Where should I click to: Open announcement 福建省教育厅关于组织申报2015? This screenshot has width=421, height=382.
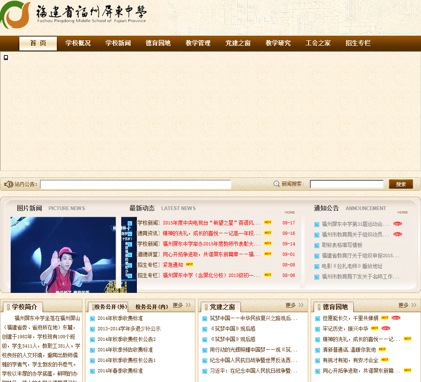pyautogui.click(x=360, y=256)
